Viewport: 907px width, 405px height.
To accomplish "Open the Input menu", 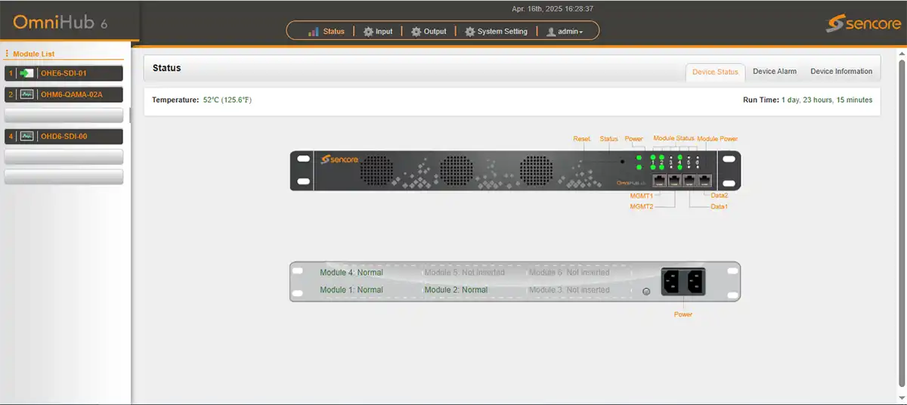I will pos(378,32).
